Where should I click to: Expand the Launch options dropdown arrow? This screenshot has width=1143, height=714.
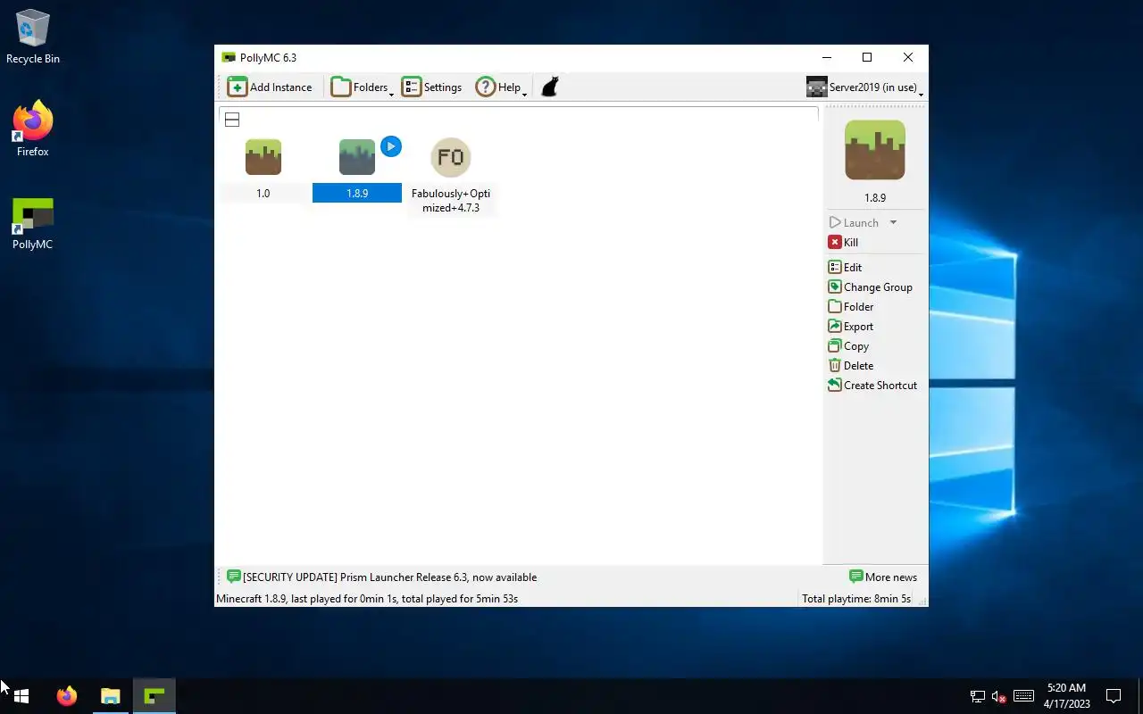tap(893, 222)
